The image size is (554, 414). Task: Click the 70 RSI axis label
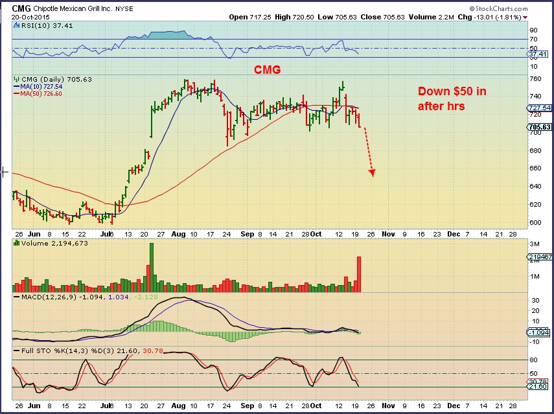[533, 40]
